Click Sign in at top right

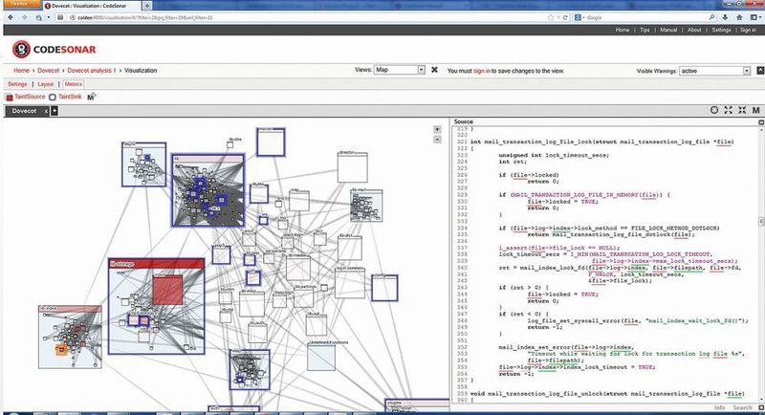[748, 30]
